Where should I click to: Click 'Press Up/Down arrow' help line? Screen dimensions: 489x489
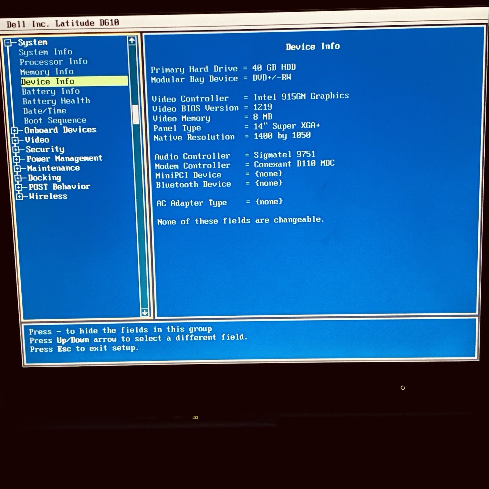pos(138,339)
